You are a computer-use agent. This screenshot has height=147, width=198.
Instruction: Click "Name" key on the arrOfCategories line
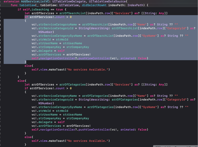click(x=141, y=96)
